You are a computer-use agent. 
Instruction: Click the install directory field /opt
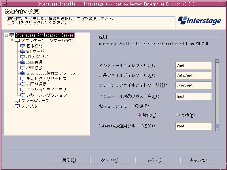point(193,66)
